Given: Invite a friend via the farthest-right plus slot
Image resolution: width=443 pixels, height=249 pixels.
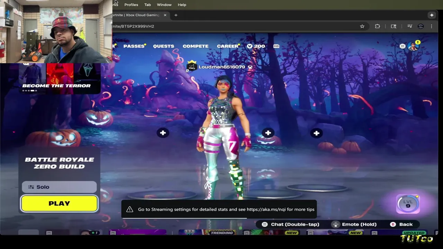Looking at the screenshot, I should tap(316, 133).
